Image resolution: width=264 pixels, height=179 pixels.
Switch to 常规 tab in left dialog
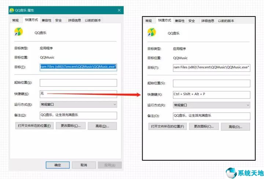15,20
